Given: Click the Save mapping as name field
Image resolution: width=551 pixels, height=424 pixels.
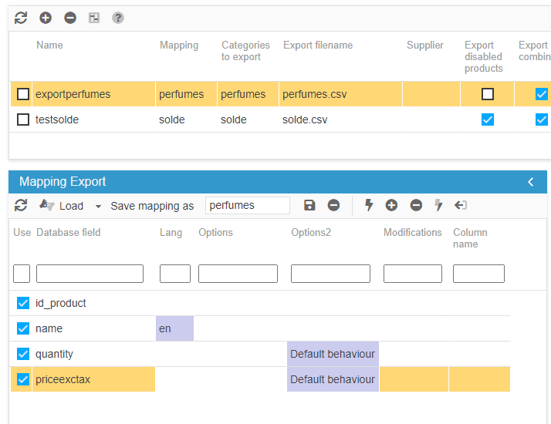Looking at the screenshot, I should (x=247, y=206).
